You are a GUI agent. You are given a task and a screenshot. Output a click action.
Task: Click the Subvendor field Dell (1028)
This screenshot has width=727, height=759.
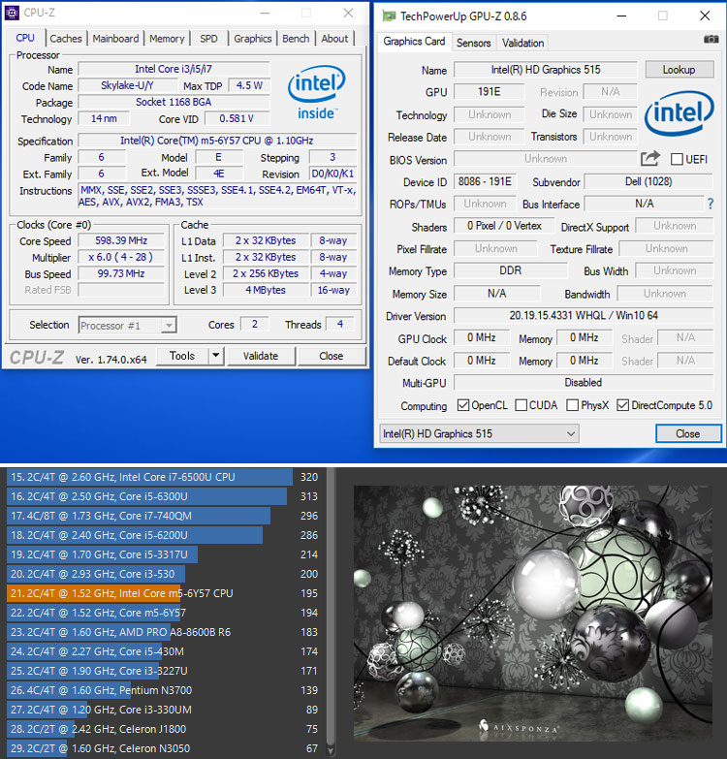(648, 181)
